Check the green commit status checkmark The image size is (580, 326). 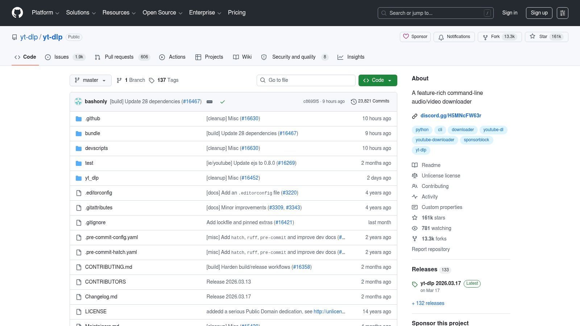point(223,102)
